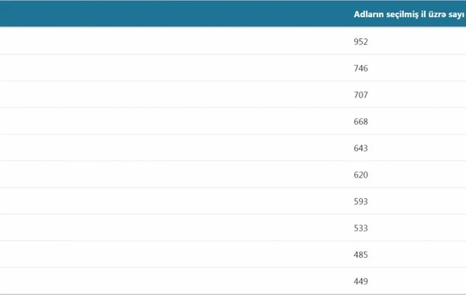466x295 pixels.
Task: Select the table row with count 485
Action: [x=233, y=255]
